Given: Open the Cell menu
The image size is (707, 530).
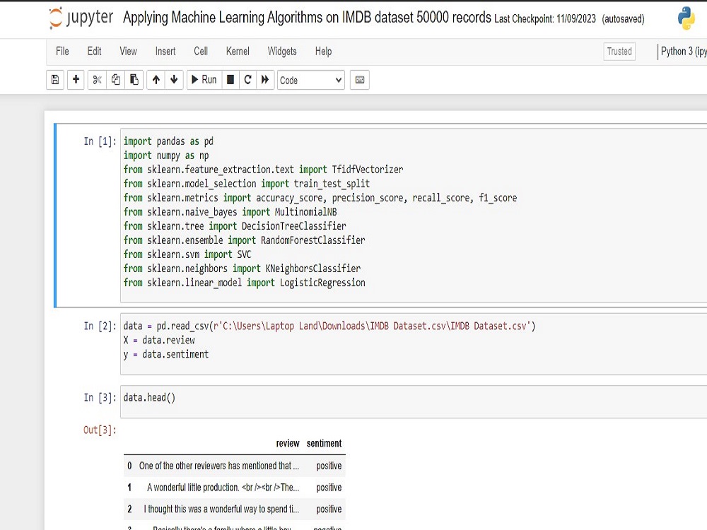Looking at the screenshot, I should click(x=201, y=52).
